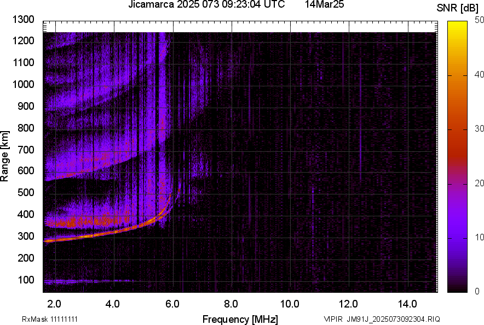Click the frequency tick label '14.0'
The image size is (484, 325).
tap(407, 304)
